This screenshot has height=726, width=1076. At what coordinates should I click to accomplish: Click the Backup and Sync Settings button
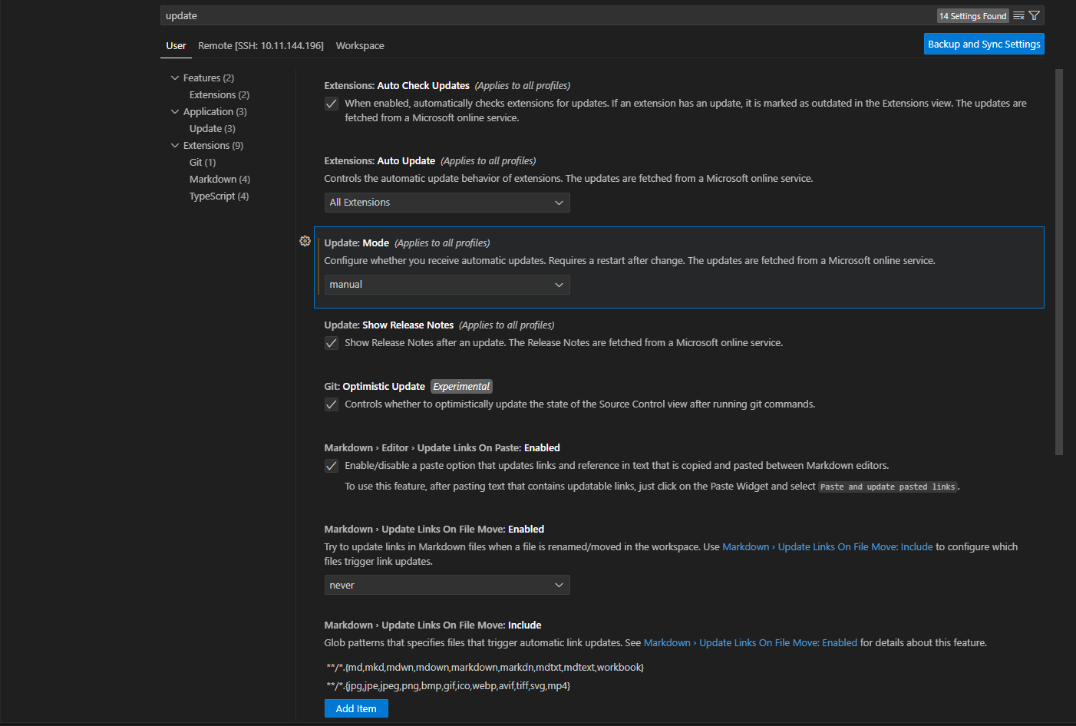point(984,44)
